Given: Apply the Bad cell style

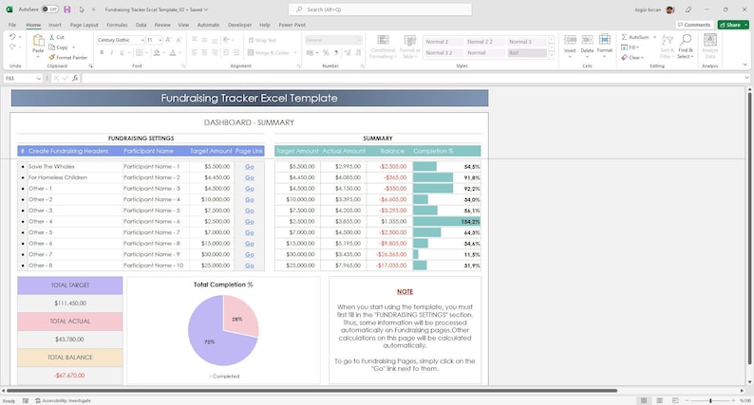Looking at the screenshot, I should (x=527, y=53).
